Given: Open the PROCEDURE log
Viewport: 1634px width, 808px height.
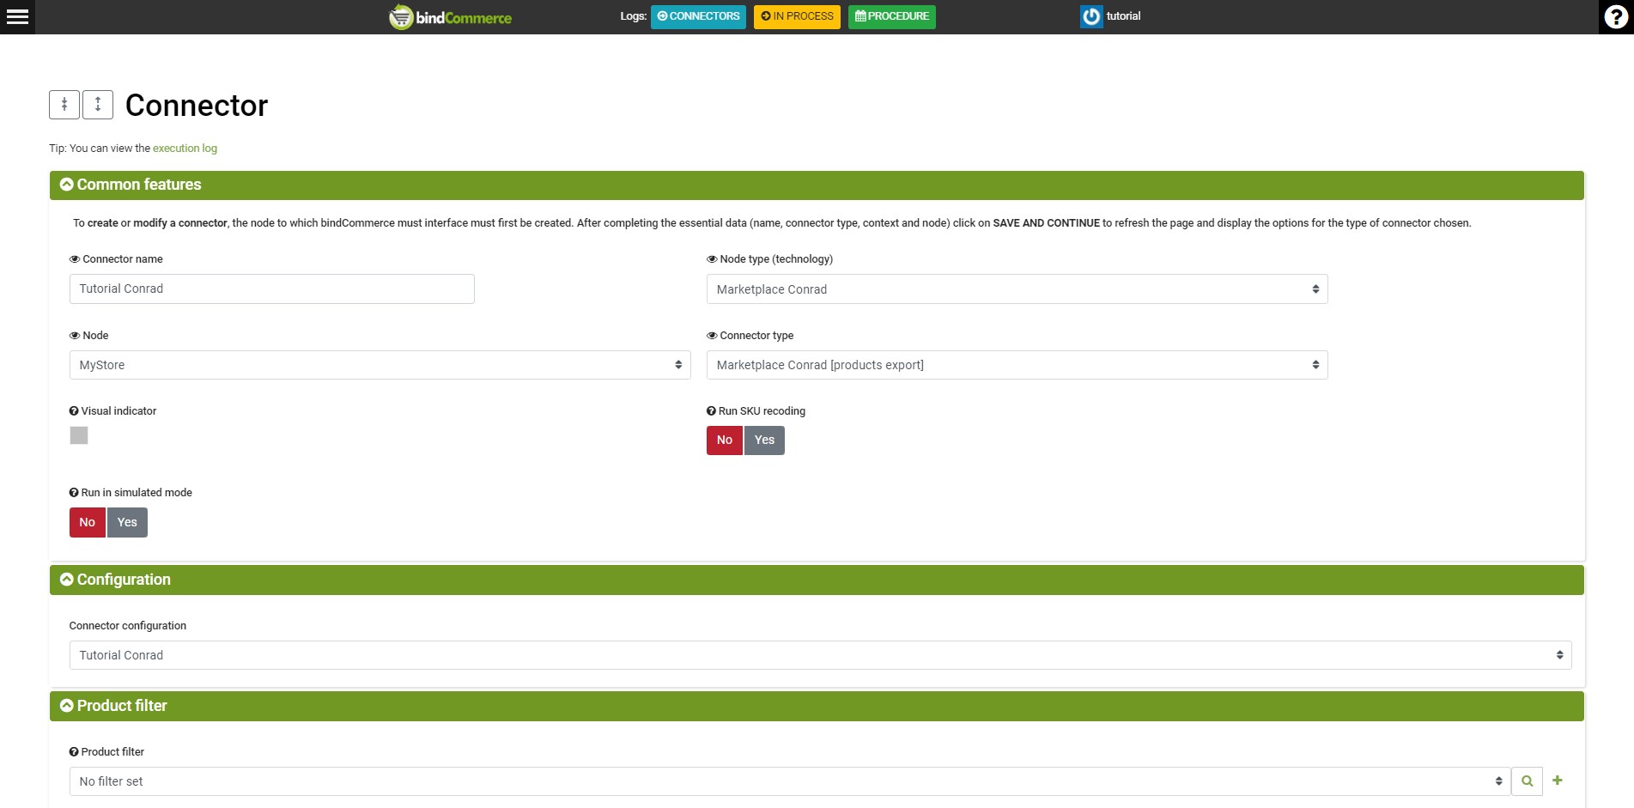Looking at the screenshot, I should [892, 16].
